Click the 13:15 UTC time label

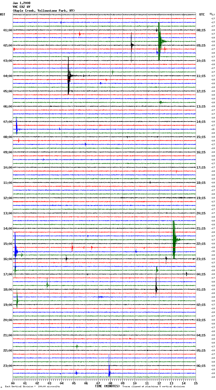(x=201, y=107)
